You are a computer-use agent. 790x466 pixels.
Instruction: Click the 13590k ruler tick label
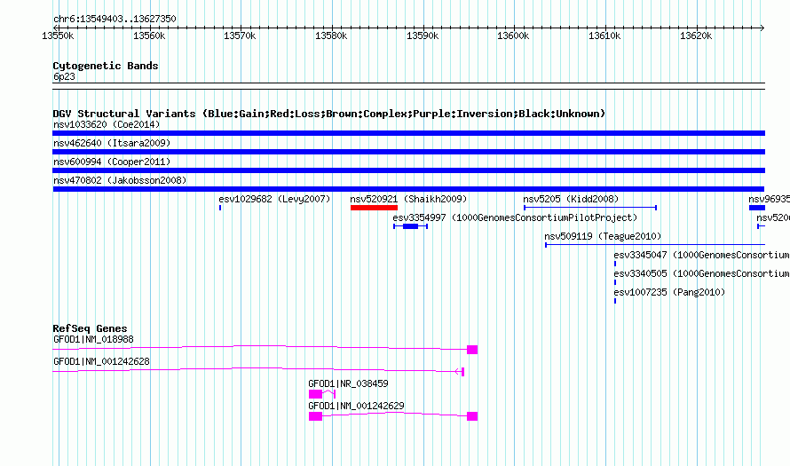click(423, 36)
